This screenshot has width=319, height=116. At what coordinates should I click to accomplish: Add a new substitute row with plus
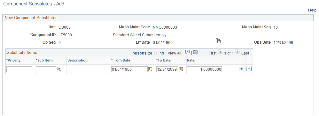click(242, 69)
